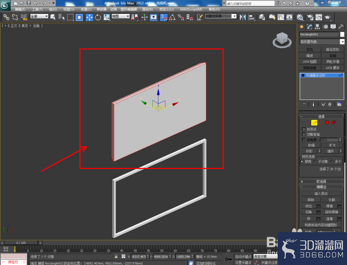The width and height of the screenshot is (347, 265).
Task: Expand the 可编辑多边形 stack entry plus box
Action: (303, 75)
